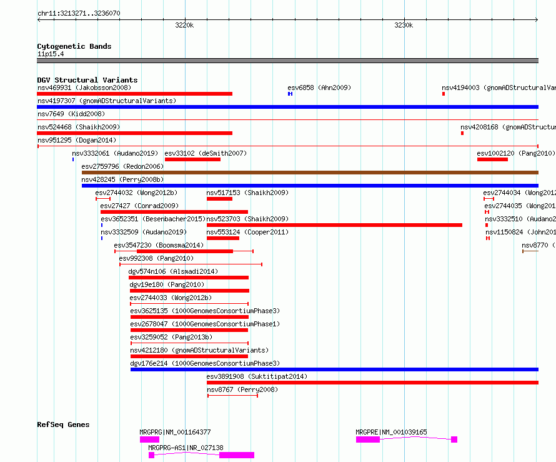The width and height of the screenshot is (556, 462).
Task: Click the esv3652351 (Besenbacher2015) label
Action: (153, 219)
